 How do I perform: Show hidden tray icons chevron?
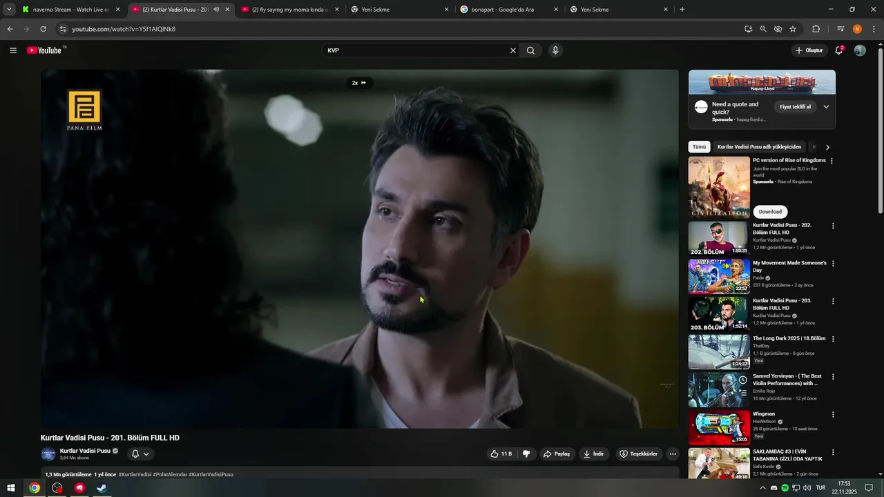point(762,488)
